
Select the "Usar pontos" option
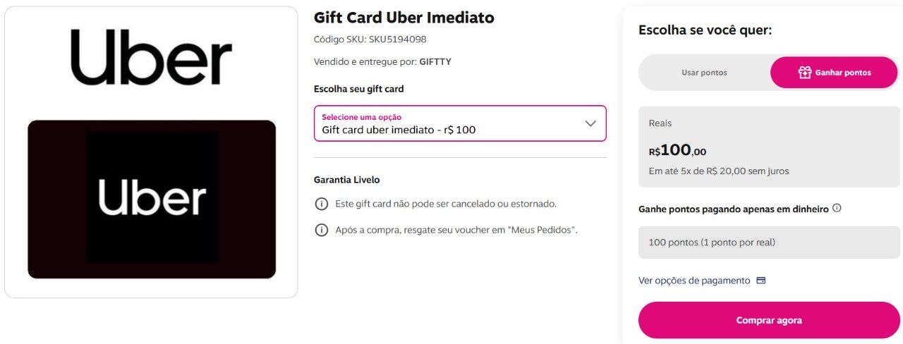click(x=704, y=73)
